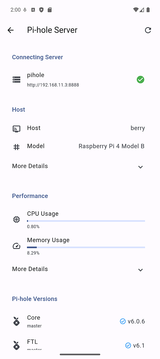Tap the cast screen Host icon
160x359 pixels.
(x=16, y=129)
